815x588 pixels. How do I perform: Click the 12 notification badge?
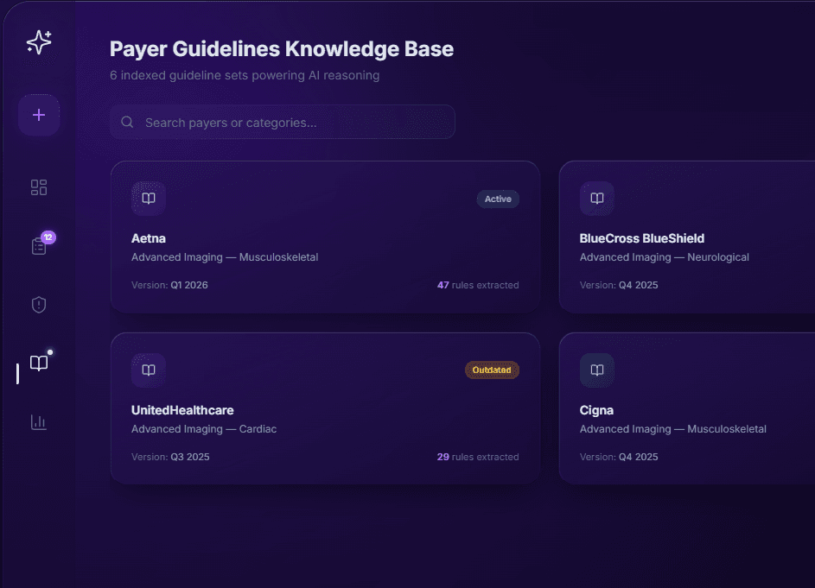[x=48, y=237]
